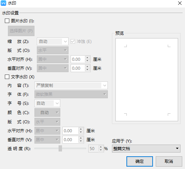Decrease picture watermark 水平对齐 offset value
The height and width of the screenshot is (169, 185).
(x=87, y=61)
